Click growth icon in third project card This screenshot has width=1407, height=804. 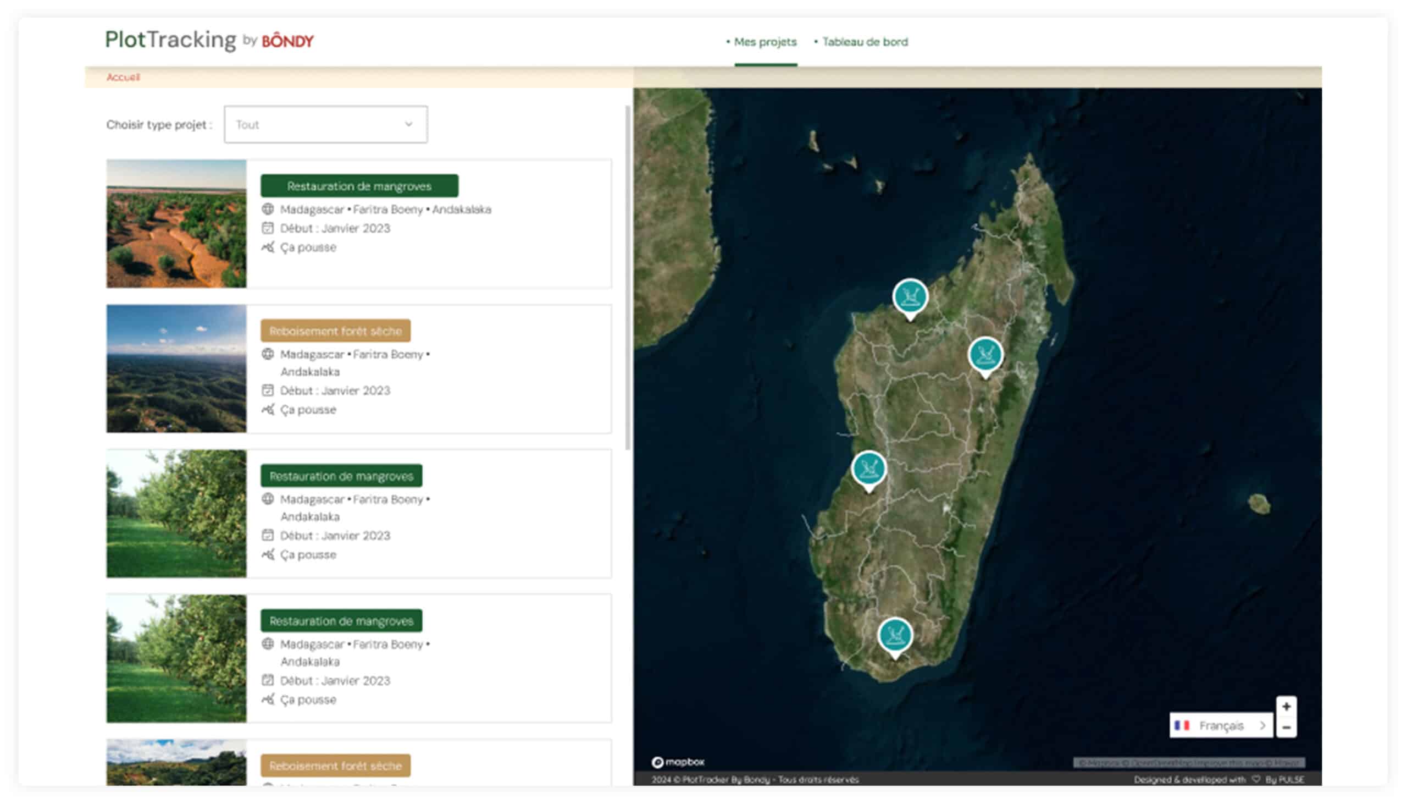268,554
